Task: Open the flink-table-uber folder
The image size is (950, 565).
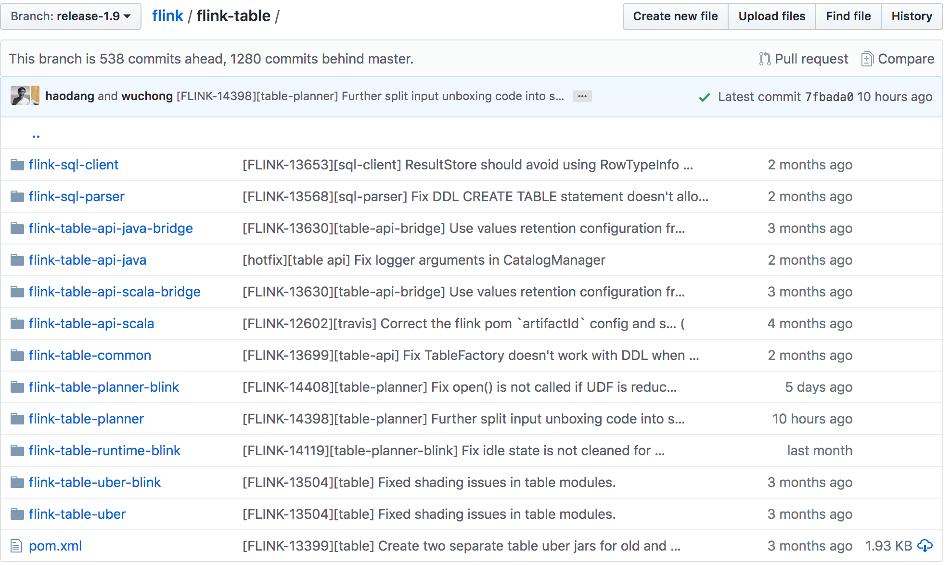Action: pos(77,514)
